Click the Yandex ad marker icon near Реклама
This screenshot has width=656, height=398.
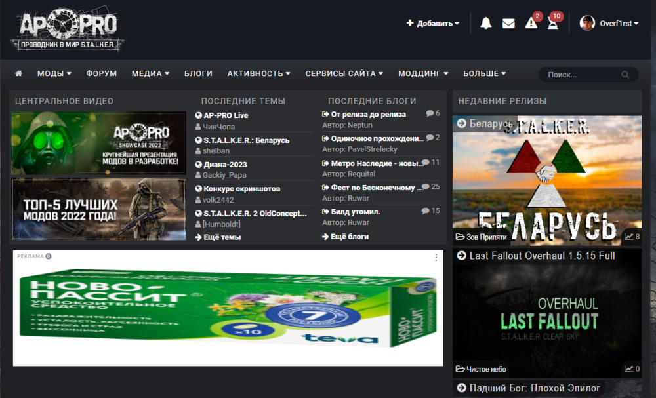(49, 256)
